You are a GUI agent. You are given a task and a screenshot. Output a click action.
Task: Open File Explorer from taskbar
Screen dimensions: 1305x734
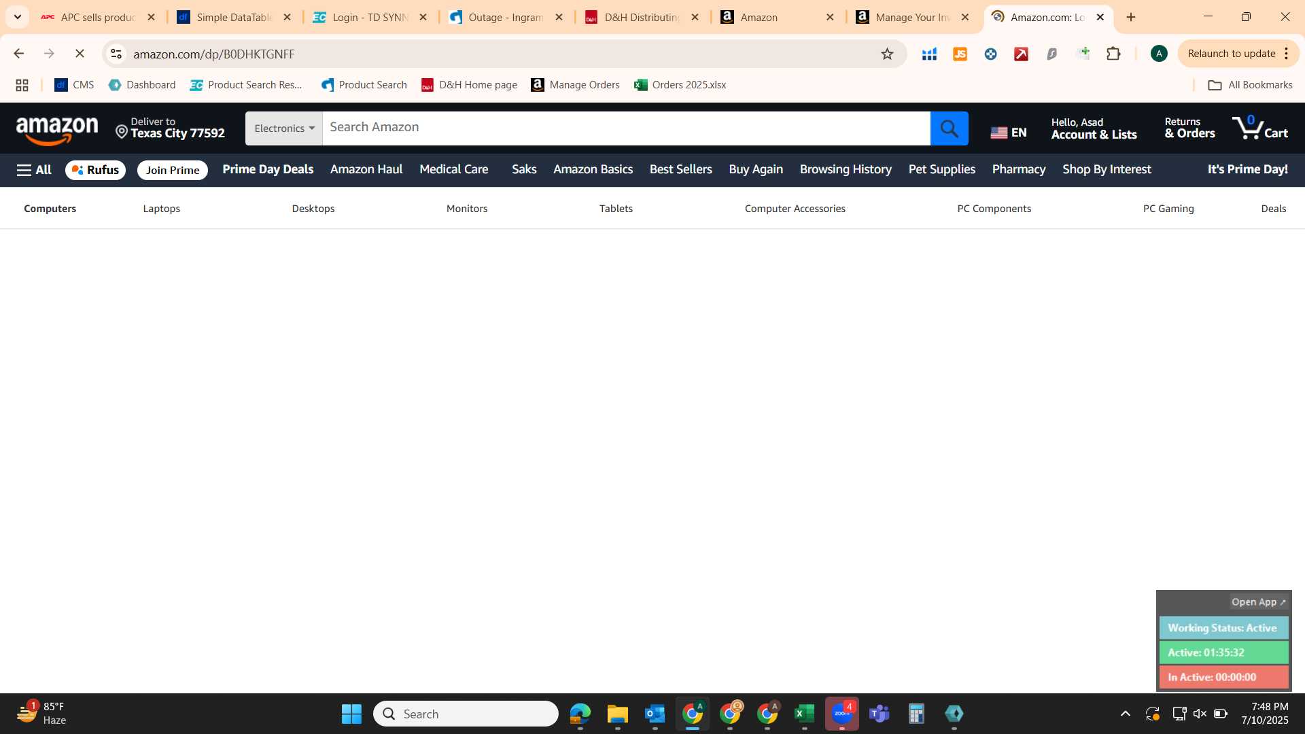click(617, 714)
